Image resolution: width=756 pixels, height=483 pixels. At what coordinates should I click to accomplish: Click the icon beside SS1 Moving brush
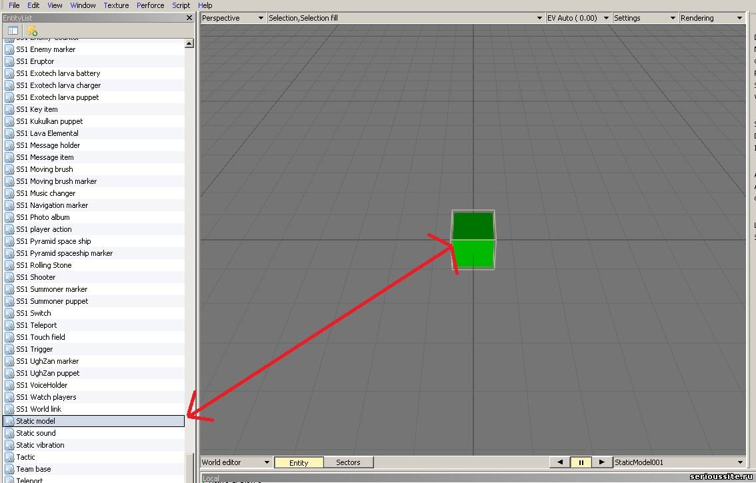point(9,169)
